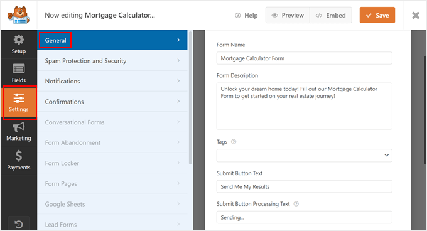Expand the Form Abandonment row chevron
Screen dimensions: 427x231
click(x=178, y=142)
